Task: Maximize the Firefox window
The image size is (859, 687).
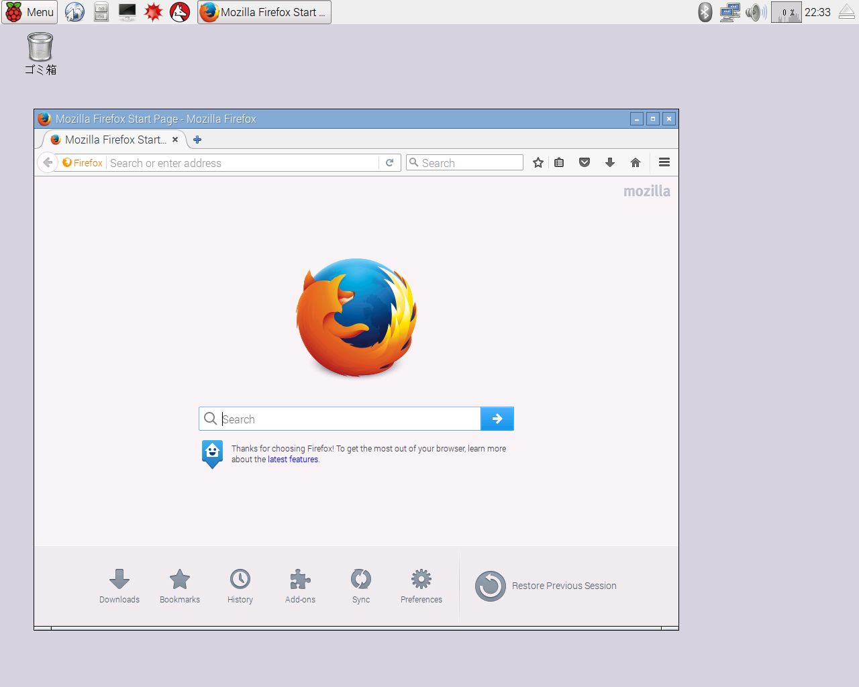Action: [x=653, y=119]
